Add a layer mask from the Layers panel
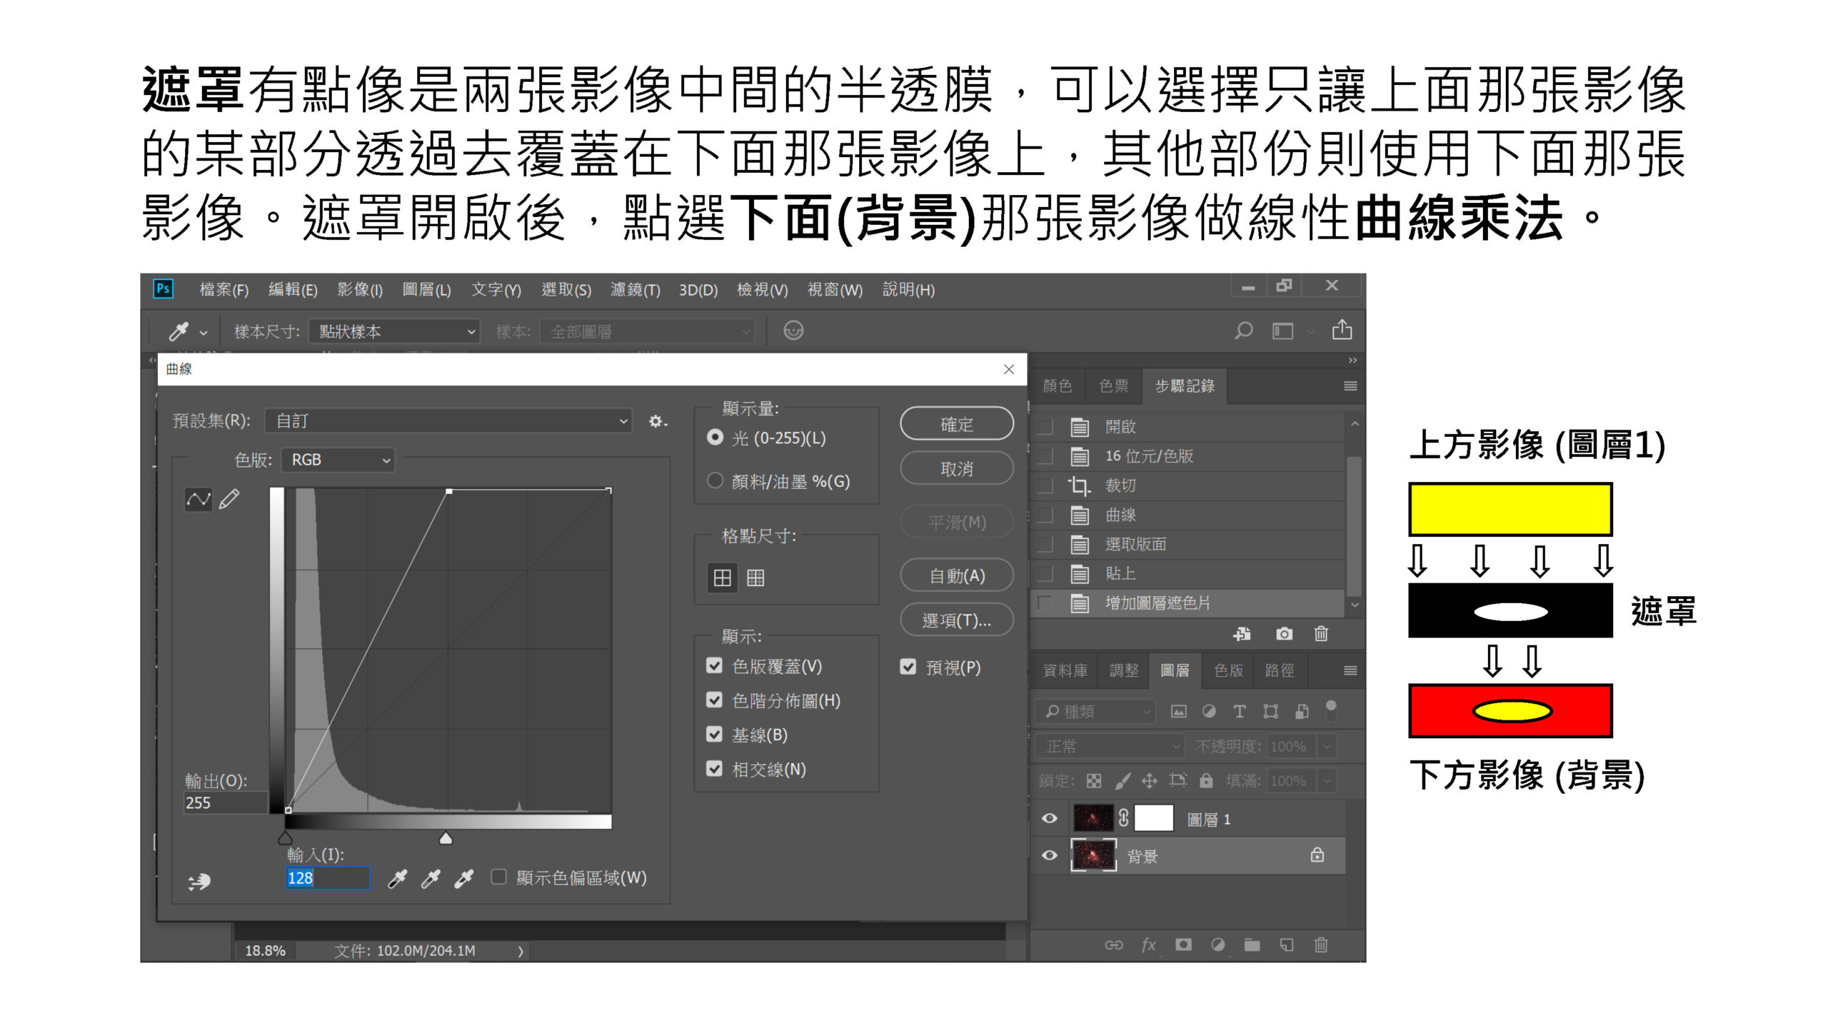This screenshot has width=1828, height=1028. (1183, 944)
